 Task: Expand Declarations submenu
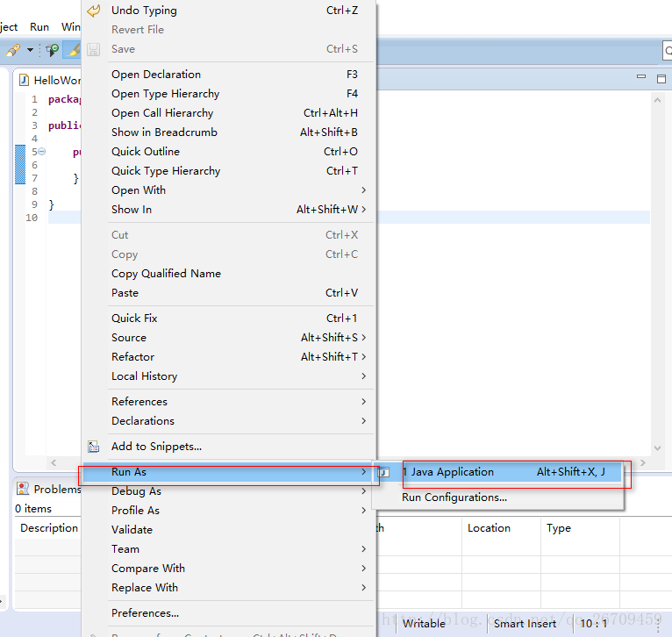tap(229, 421)
